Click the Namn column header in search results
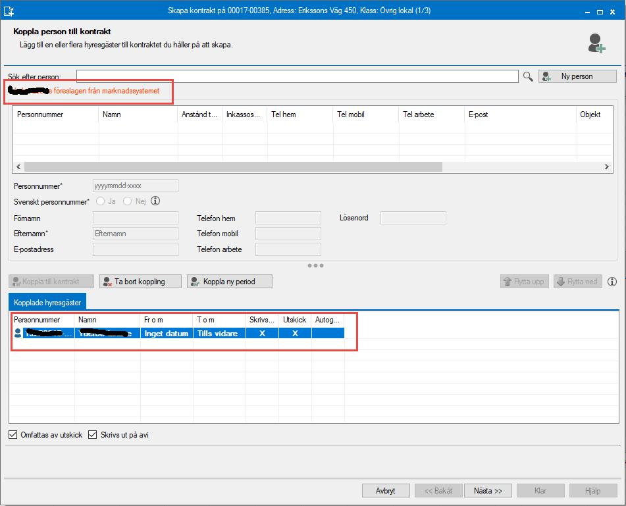This screenshot has width=626, height=506. (x=138, y=114)
